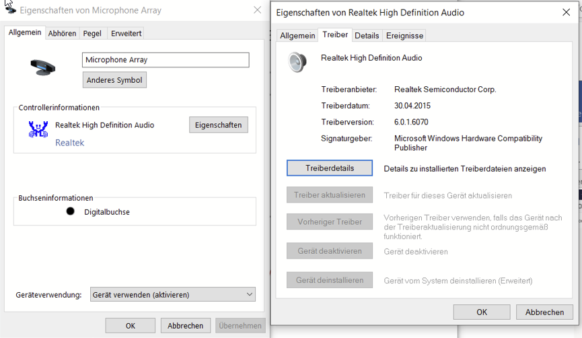
Task: Select the Treiber tab
Action: click(x=335, y=34)
